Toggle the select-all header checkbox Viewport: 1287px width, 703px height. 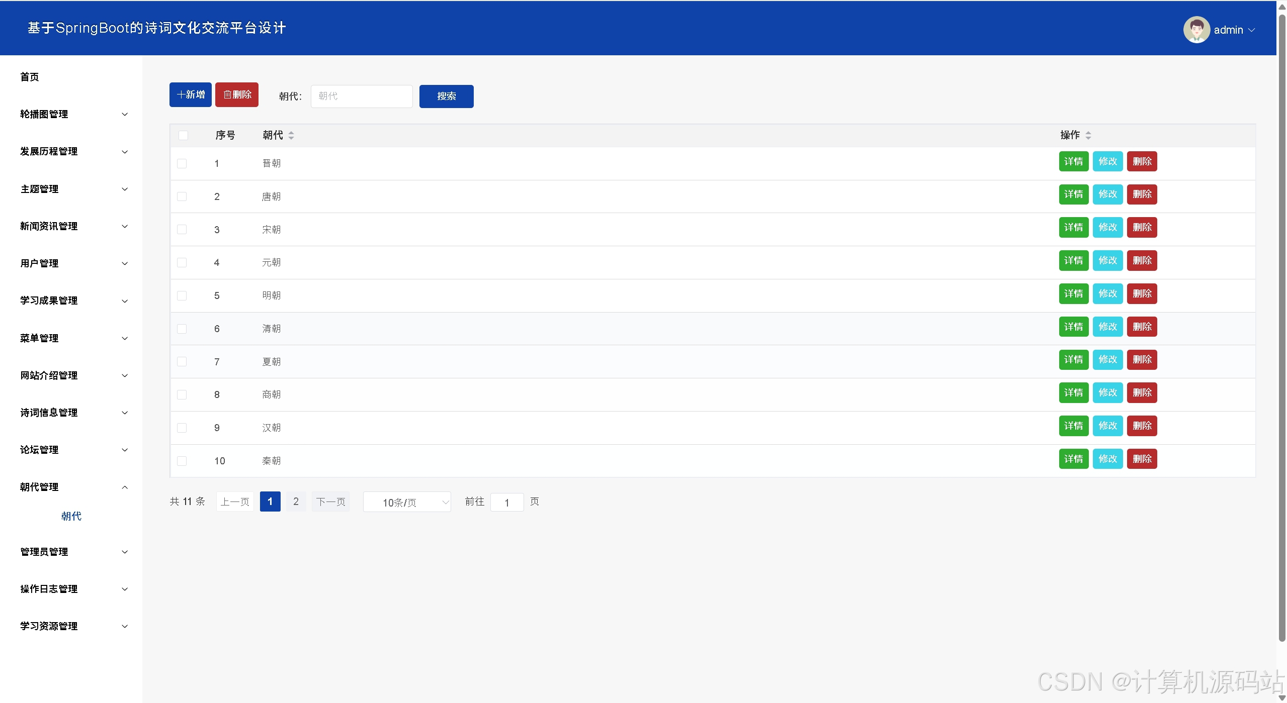(183, 135)
